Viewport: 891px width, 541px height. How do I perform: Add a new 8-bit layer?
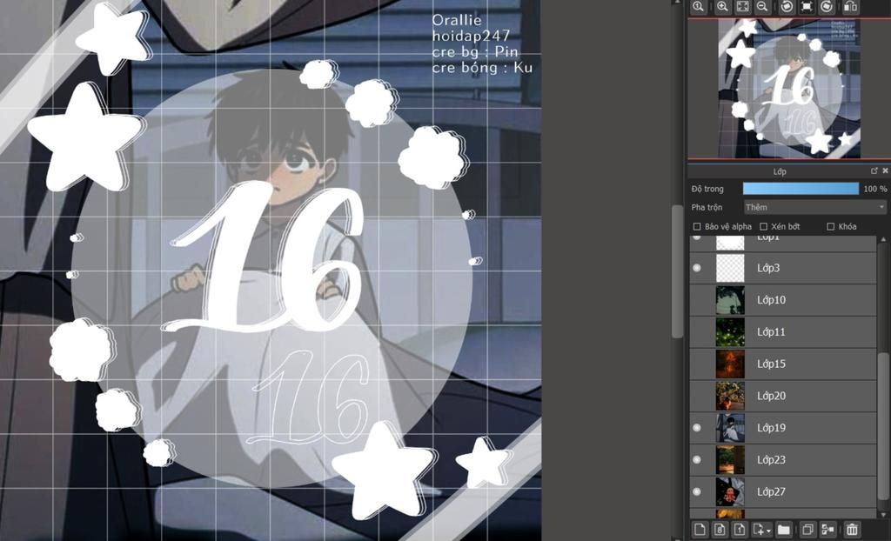point(720,530)
